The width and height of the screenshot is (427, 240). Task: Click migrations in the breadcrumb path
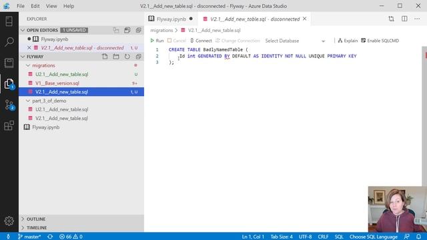pos(161,30)
